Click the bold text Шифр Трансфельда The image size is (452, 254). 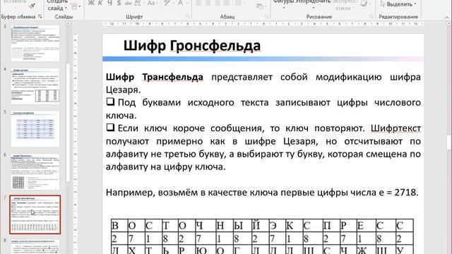154,77
